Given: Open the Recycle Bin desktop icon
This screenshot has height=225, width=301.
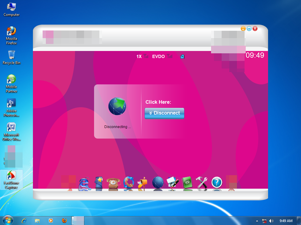Looking at the screenshot, I should tap(11, 57).
